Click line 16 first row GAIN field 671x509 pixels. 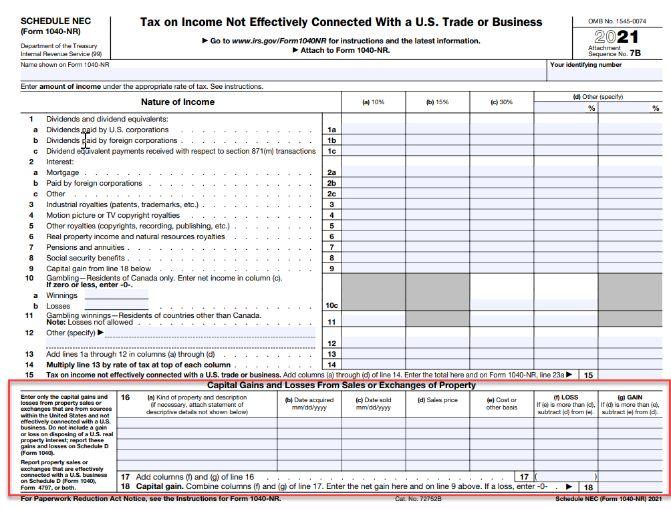coord(630,423)
